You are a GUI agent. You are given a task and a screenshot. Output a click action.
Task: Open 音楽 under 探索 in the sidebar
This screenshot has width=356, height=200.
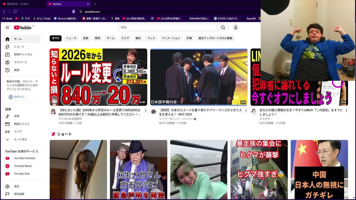[22, 116]
